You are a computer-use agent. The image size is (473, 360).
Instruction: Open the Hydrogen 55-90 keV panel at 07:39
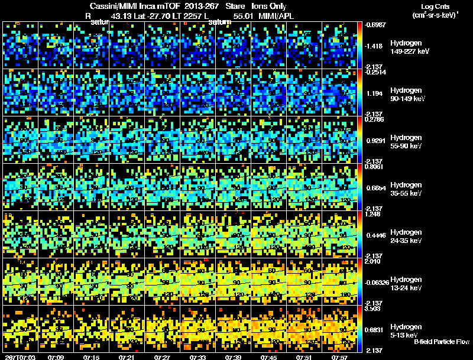(233, 140)
